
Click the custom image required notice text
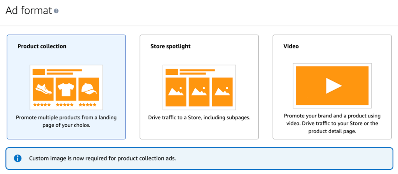click(x=103, y=158)
